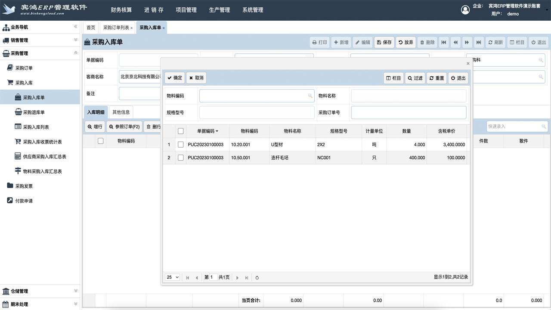Image resolution: width=551 pixels, height=310 pixels.
Task: Select the 新增 (New) toolbar icon
Action: [341, 42]
